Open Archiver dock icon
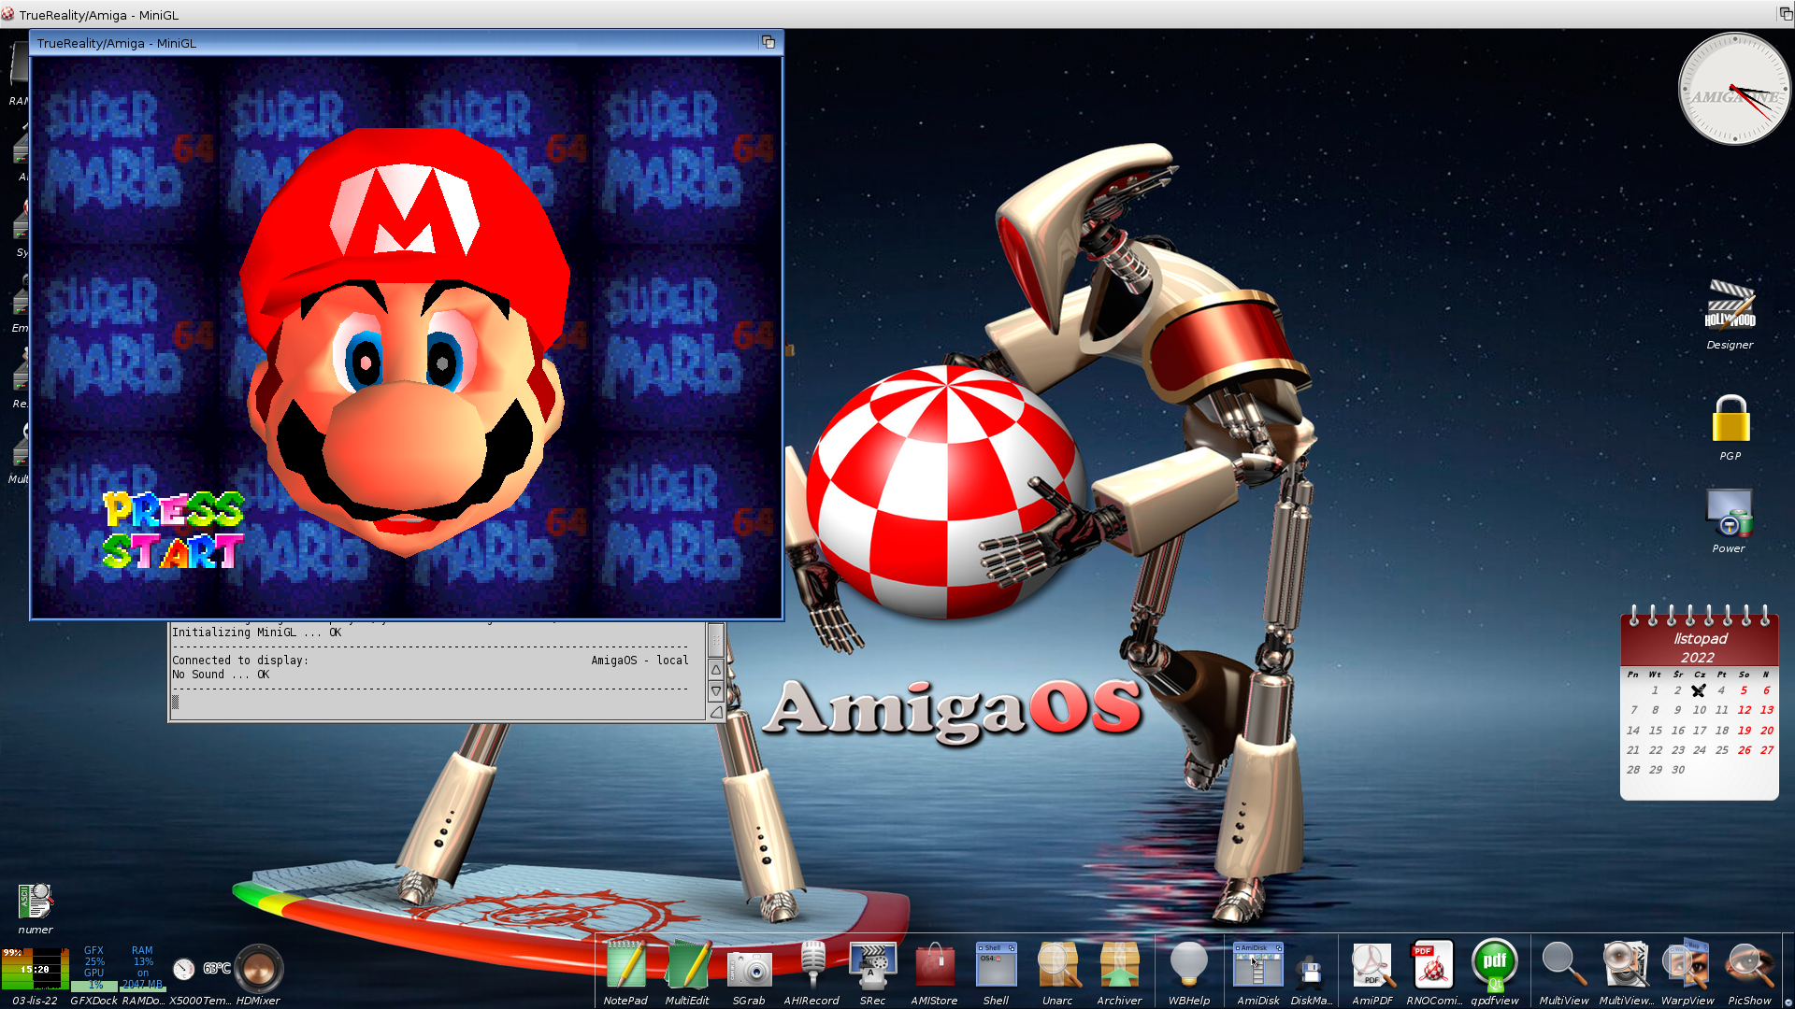Image resolution: width=1795 pixels, height=1009 pixels. (1119, 965)
